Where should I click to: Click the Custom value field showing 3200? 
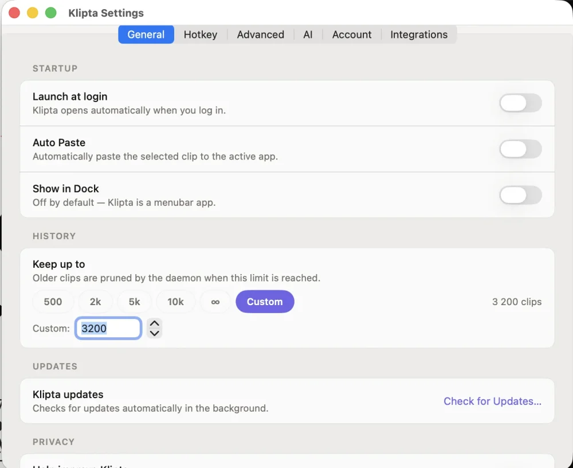[x=108, y=328]
